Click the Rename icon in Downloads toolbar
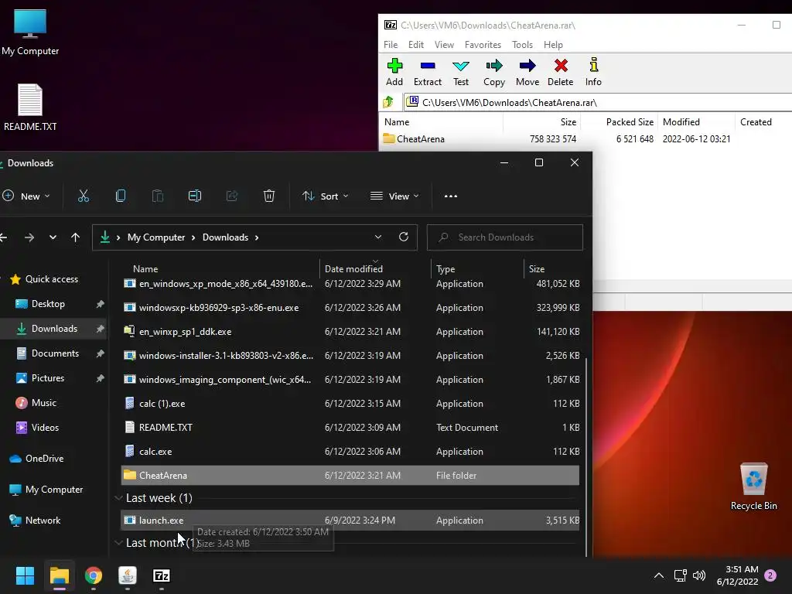The width and height of the screenshot is (792, 594). pos(195,196)
